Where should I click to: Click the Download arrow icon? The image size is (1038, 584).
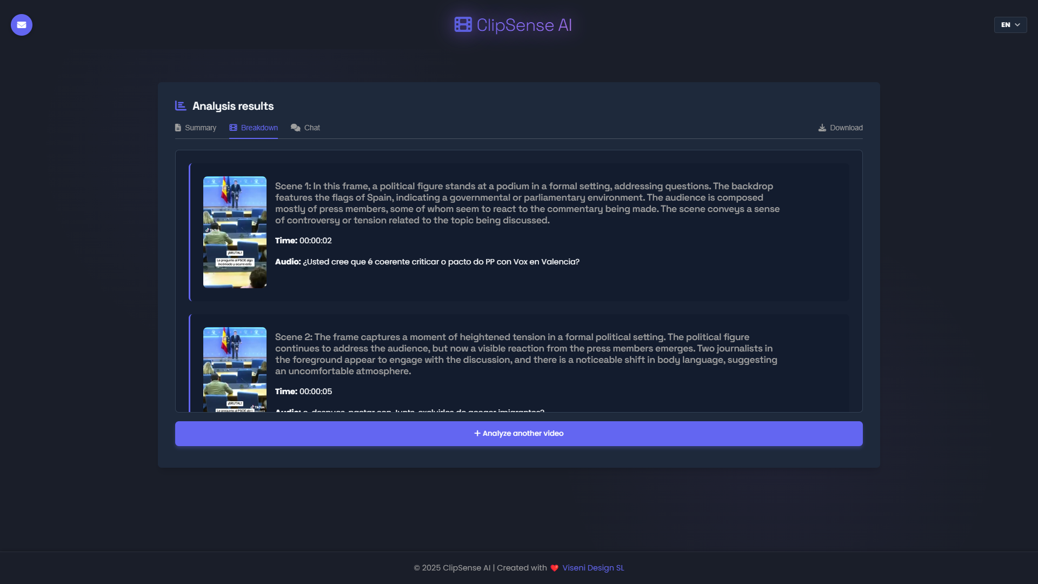click(x=822, y=128)
